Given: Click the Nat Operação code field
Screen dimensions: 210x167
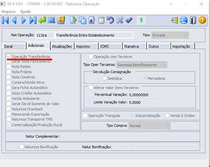Looking at the screenshot, I should pos(45,35).
